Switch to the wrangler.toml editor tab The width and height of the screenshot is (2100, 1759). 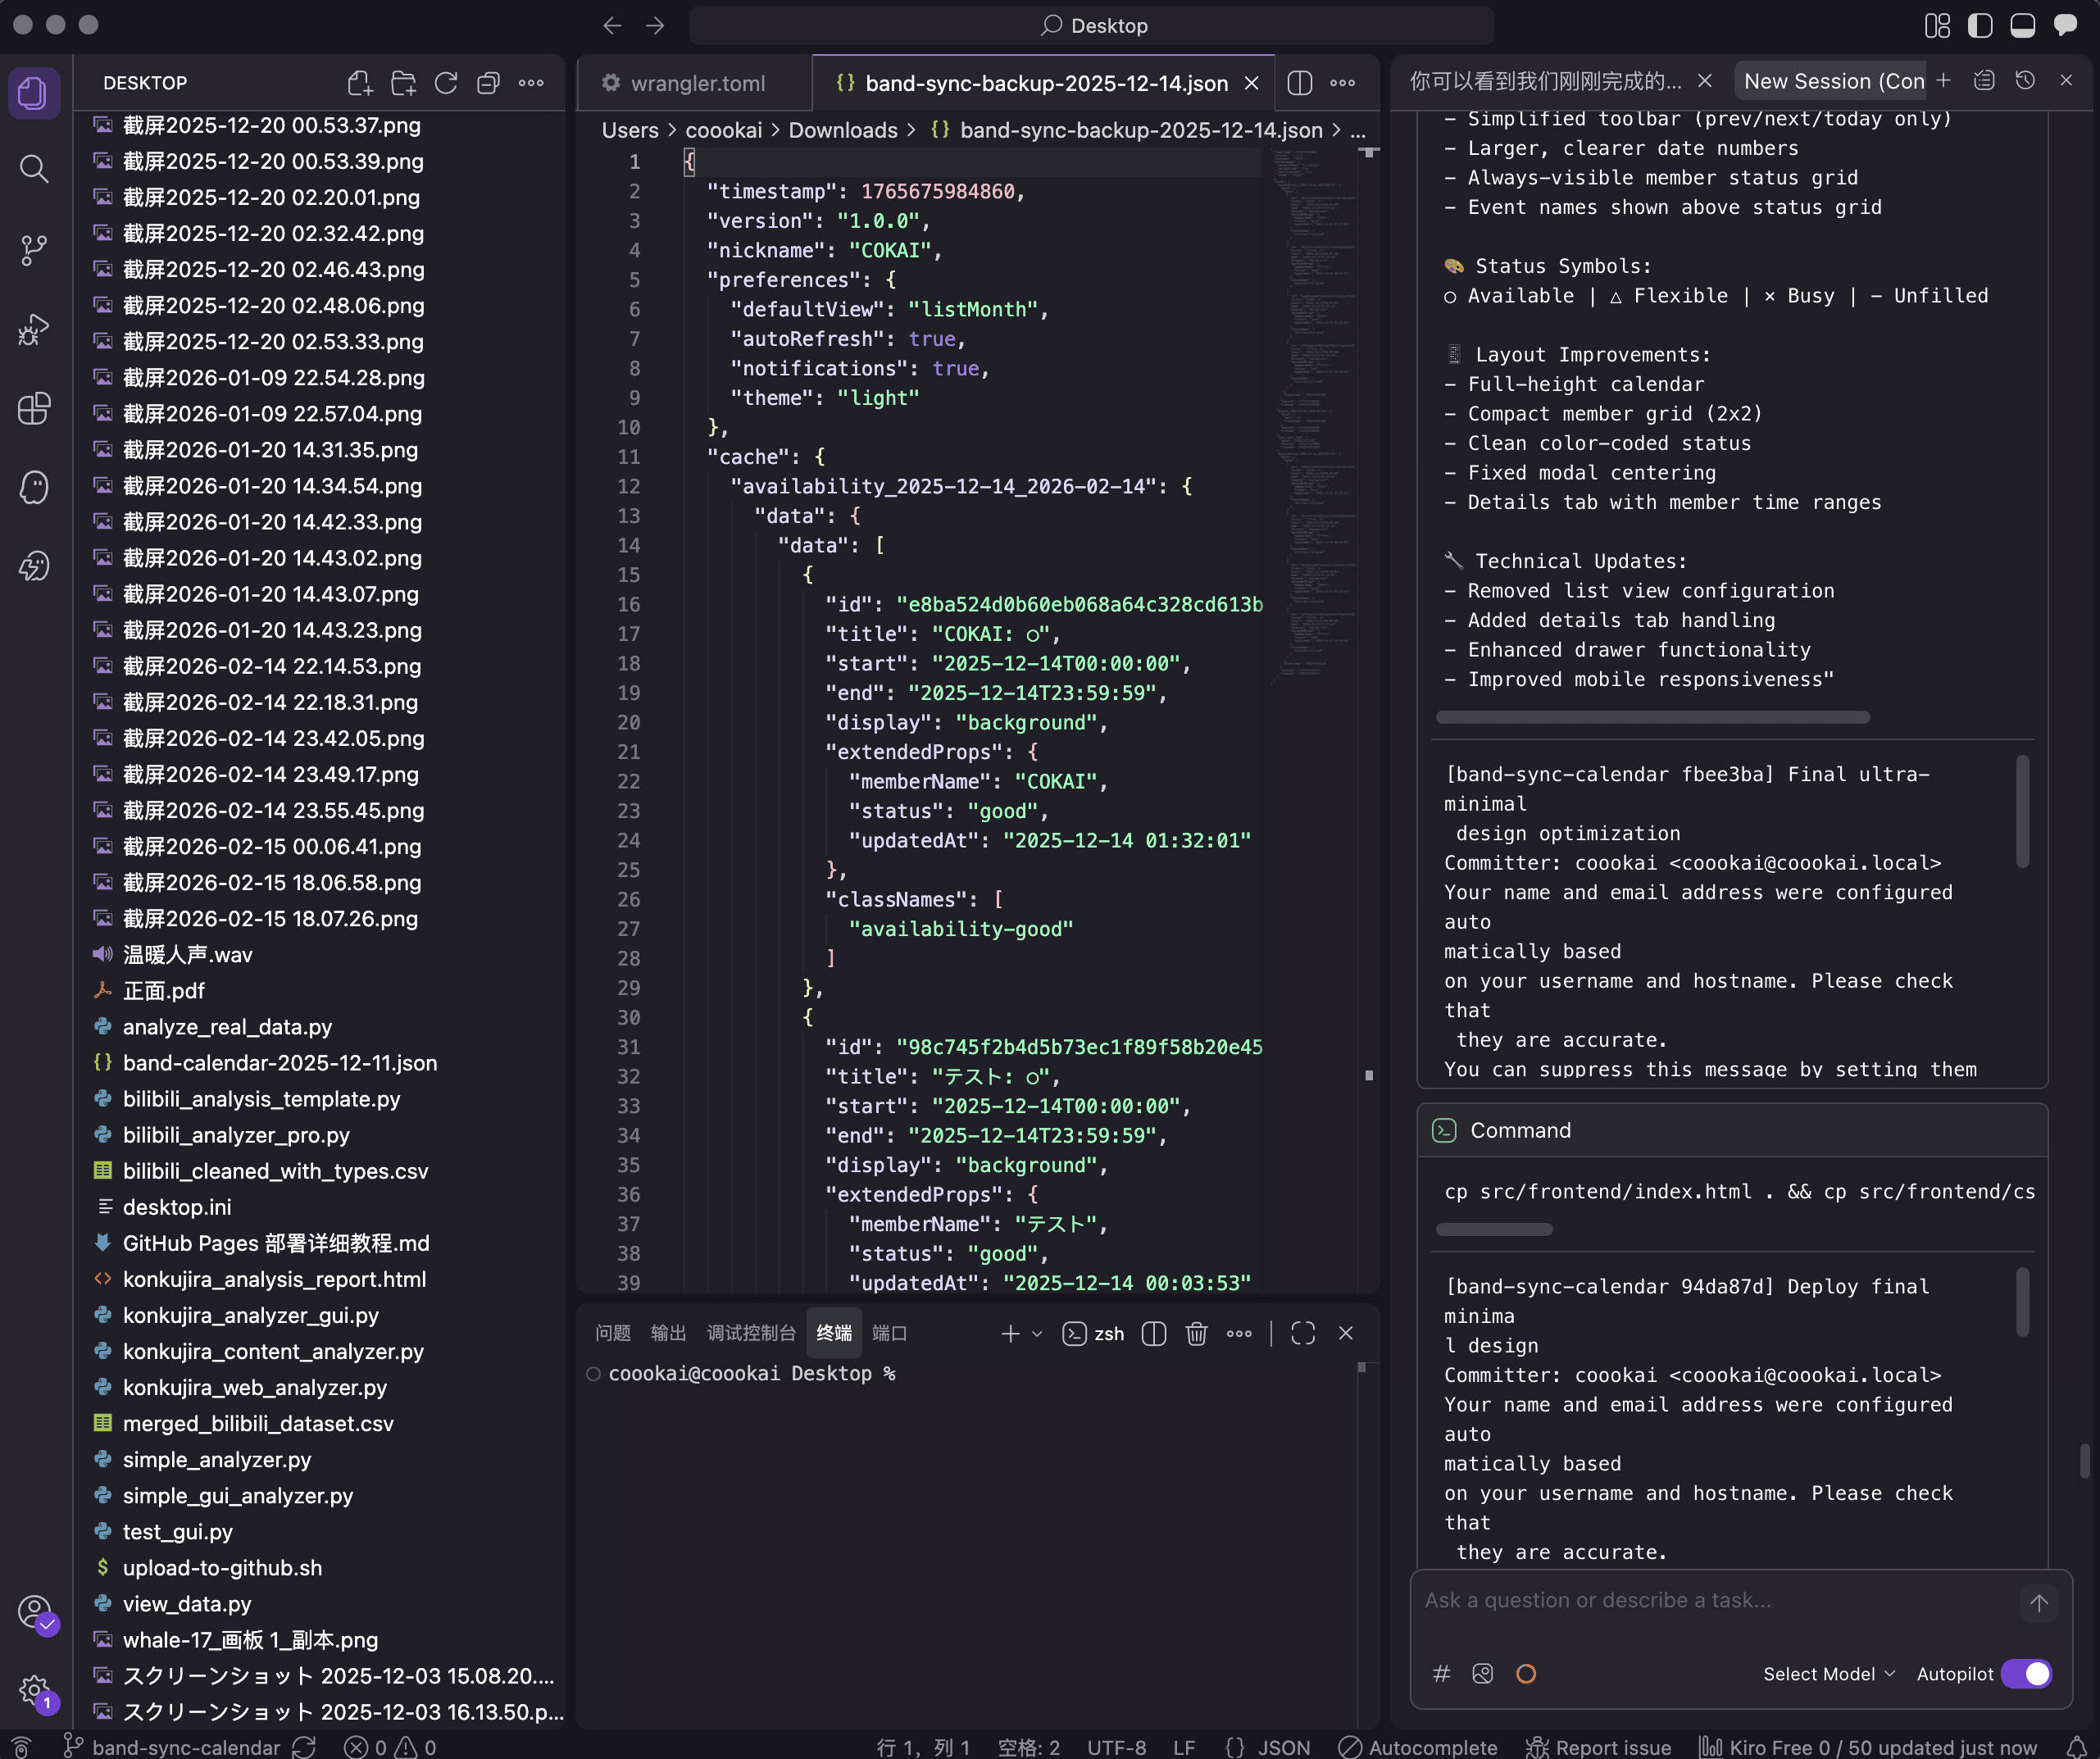pos(697,84)
